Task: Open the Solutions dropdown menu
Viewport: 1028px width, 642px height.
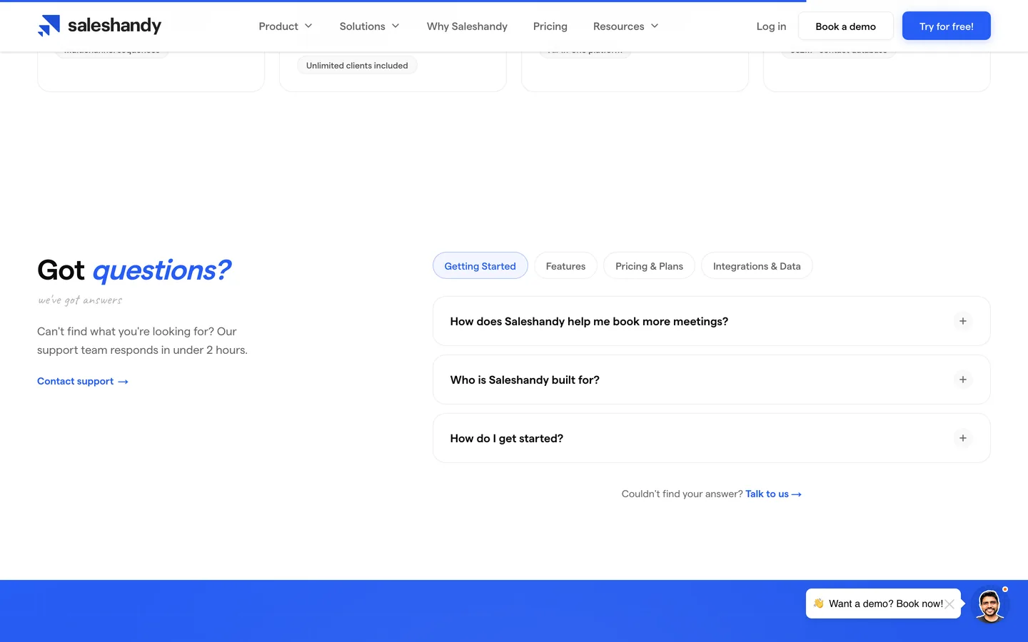Action: [369, 26]
